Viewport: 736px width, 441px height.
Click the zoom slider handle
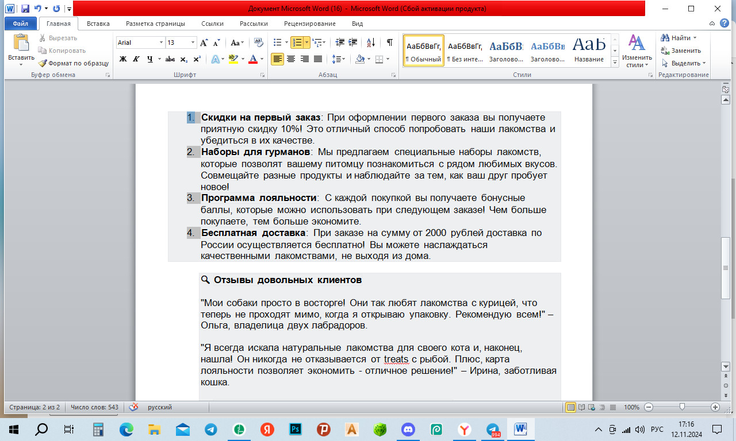click(x=682, y=407)
